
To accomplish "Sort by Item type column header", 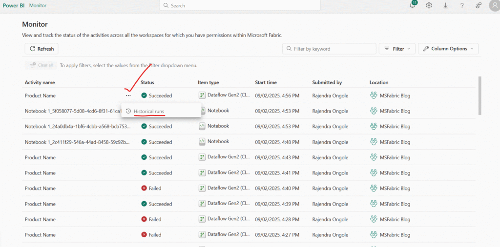I will click(208, 82).
